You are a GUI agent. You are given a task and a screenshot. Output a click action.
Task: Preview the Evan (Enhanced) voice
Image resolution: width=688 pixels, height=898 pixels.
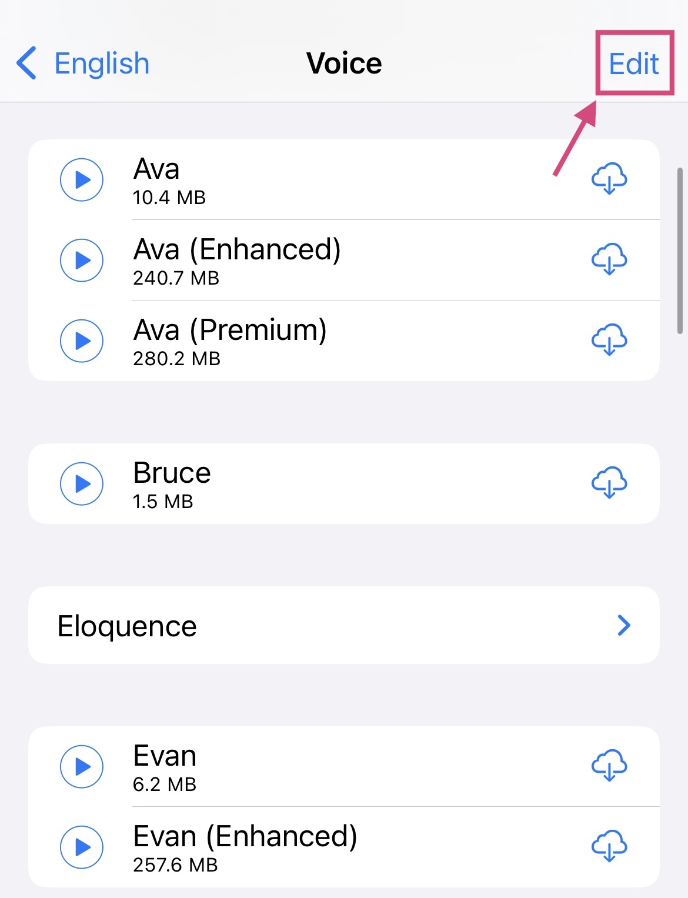[x=82, y=847]
